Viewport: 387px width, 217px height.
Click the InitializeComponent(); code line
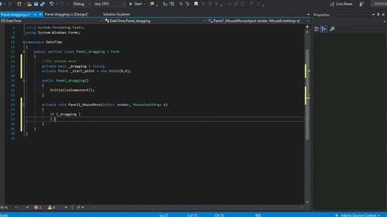point(73,90)
